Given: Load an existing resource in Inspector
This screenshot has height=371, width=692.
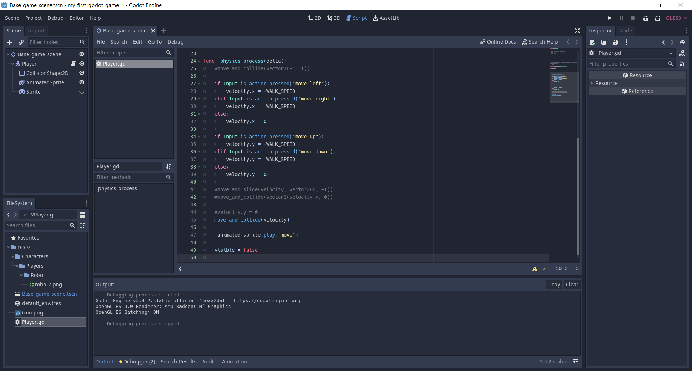Looking at the screenshot, I should (x=604, y=42).
